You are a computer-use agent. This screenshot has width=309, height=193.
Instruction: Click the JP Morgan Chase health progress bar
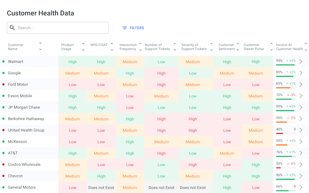pyautogui.click(x=285, y=111)
